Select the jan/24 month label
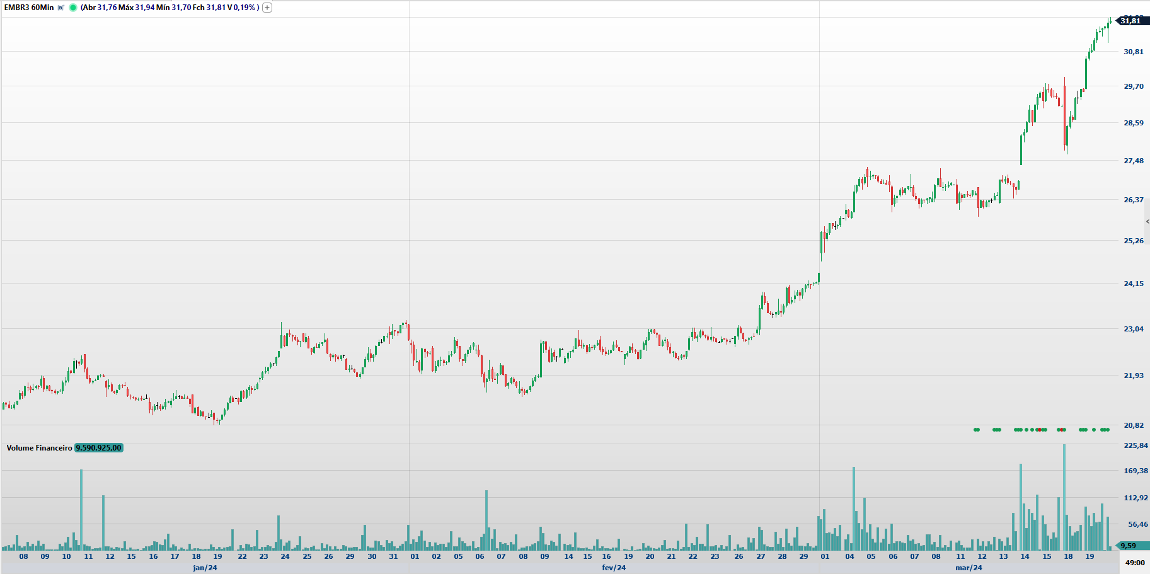The height and width of the screenshot is (574, 1150). pyautogui.click(x=205, y=568)
